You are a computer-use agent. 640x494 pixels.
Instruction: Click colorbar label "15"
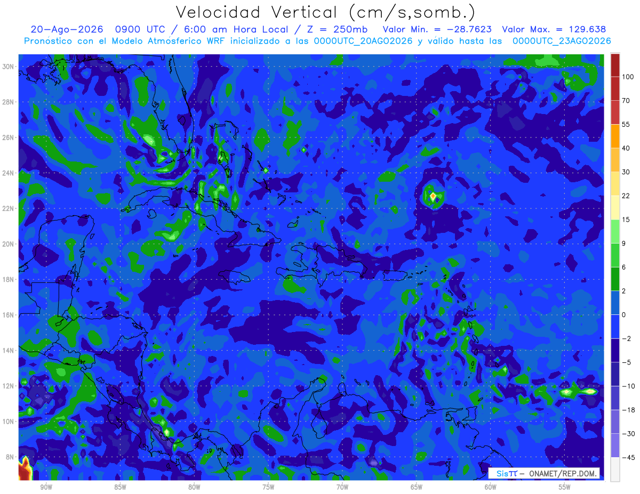(x=626, y=220)
